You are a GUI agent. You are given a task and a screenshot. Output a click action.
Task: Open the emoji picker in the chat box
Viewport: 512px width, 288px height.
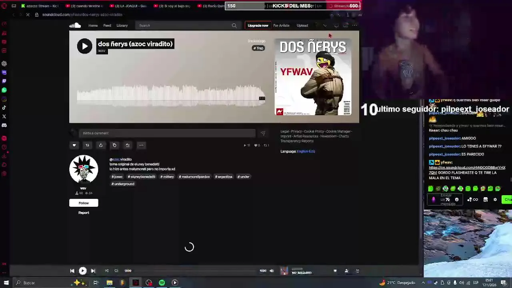pos(456,200)
